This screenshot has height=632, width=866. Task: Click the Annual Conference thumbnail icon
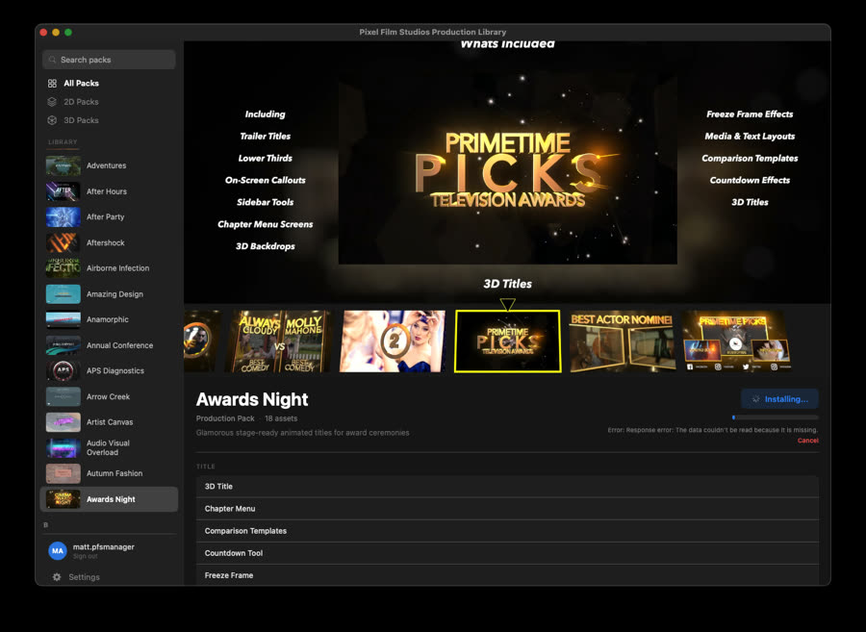[63, 345]
